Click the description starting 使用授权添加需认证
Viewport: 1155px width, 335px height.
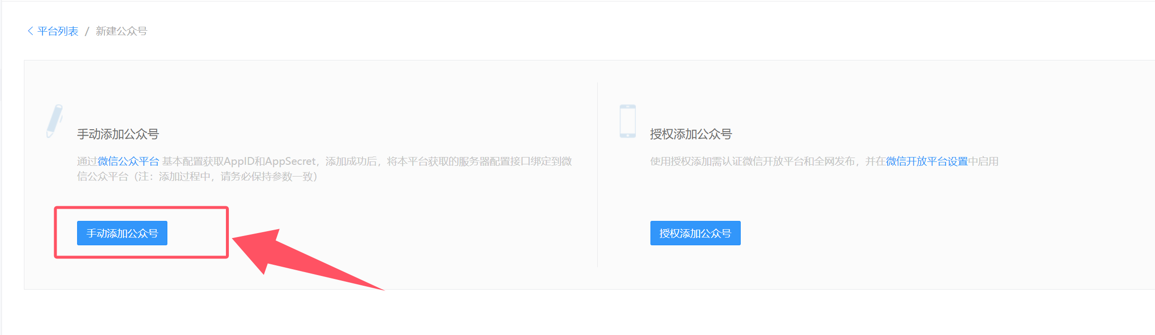[x=824, y=161]
